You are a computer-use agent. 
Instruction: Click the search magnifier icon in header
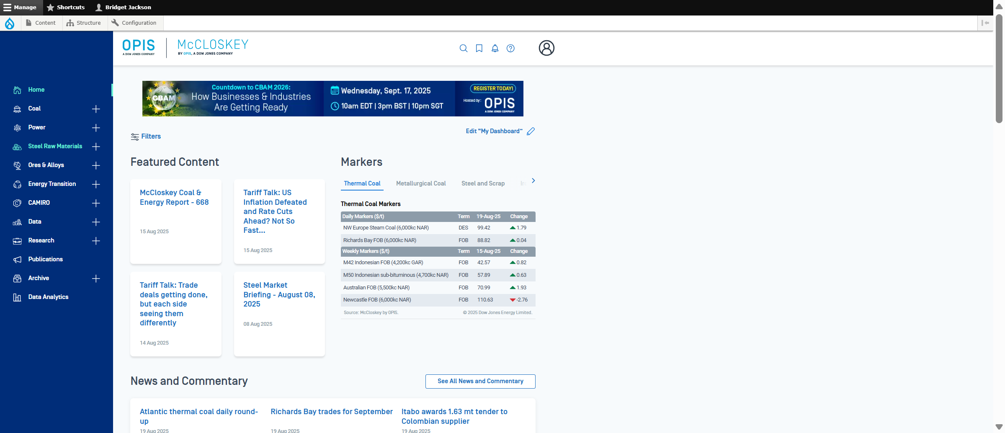point(463,48)
